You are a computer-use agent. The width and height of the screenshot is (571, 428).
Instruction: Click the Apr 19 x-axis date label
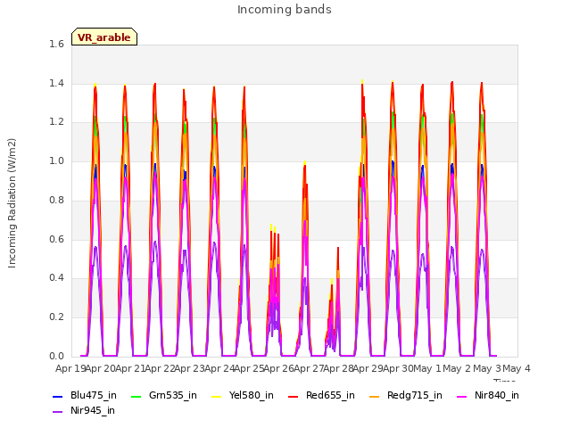(x=70, y=368)
